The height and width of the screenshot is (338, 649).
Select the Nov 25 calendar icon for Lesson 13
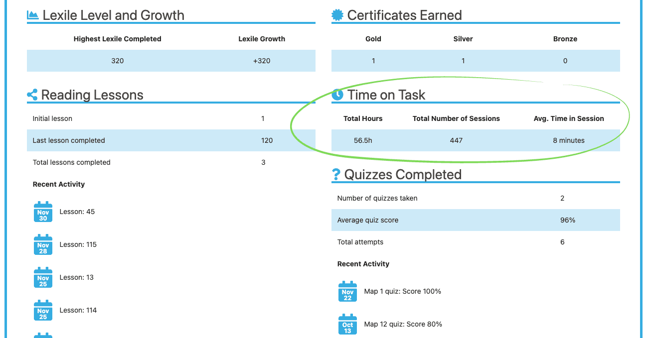tap(43, 277)
